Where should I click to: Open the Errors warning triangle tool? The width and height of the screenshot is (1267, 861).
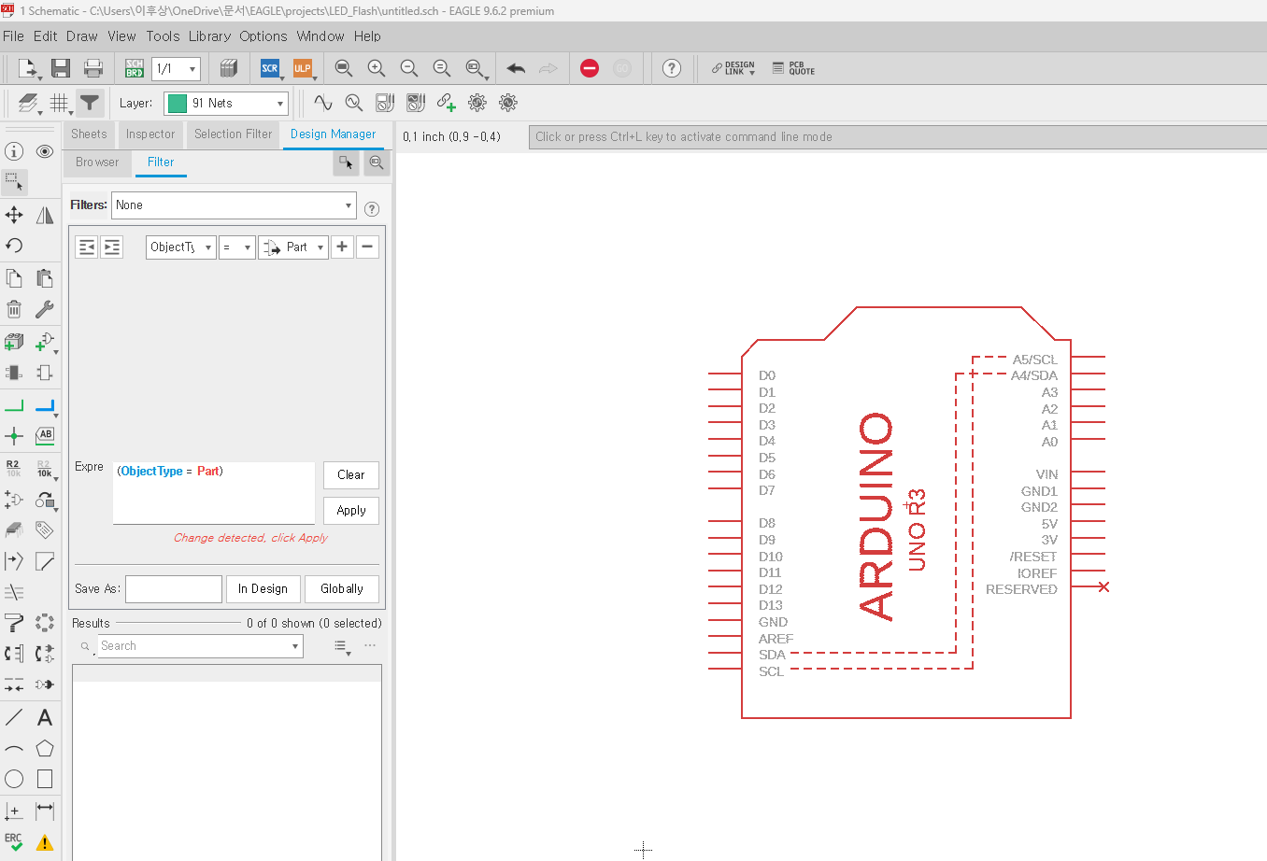45,842
